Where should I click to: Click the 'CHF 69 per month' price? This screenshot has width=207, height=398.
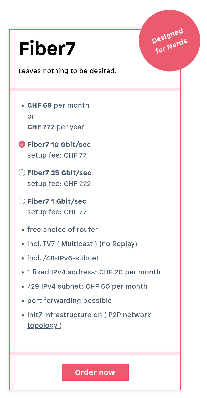click(x=58, y=105)
